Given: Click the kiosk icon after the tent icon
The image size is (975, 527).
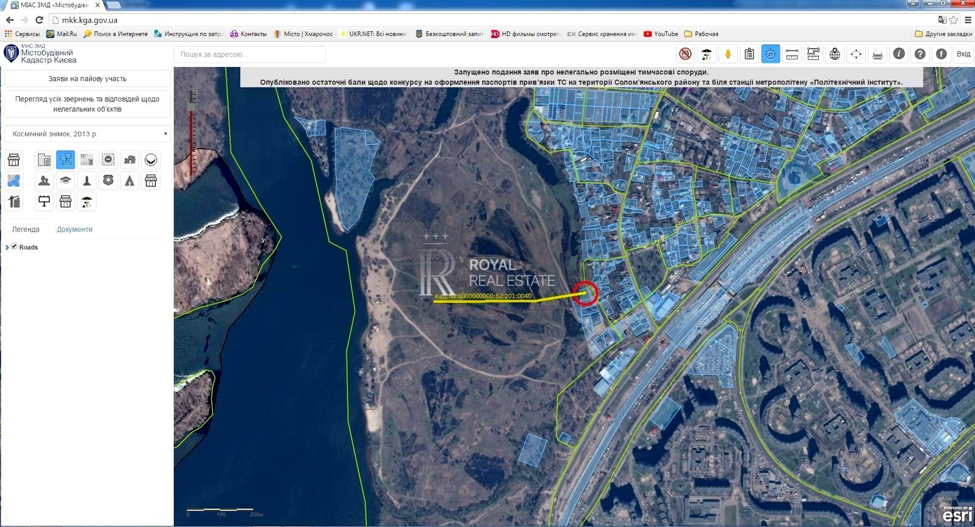Looking at the screenshot, I should coord(151,181).
